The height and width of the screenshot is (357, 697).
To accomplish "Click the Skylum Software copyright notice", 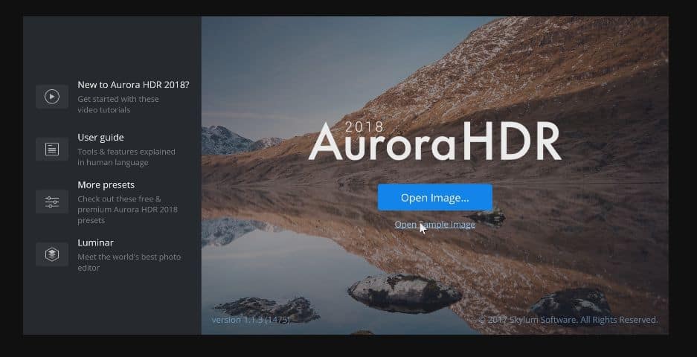I will (568, 320).
